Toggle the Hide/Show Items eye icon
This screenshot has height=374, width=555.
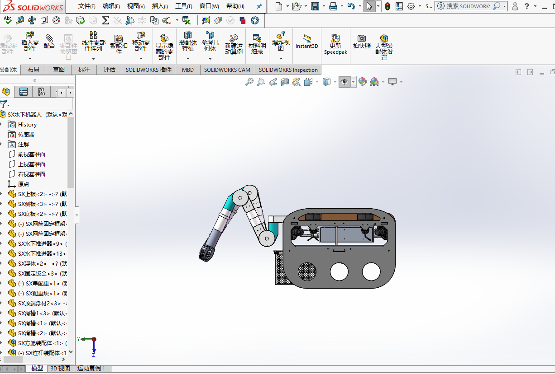344,82
